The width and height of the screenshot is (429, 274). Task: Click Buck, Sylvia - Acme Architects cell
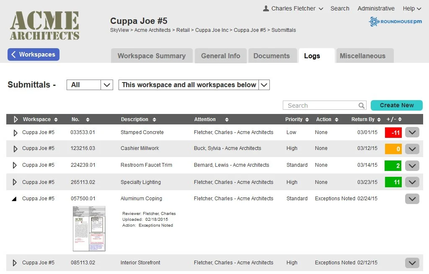point(227,148)
